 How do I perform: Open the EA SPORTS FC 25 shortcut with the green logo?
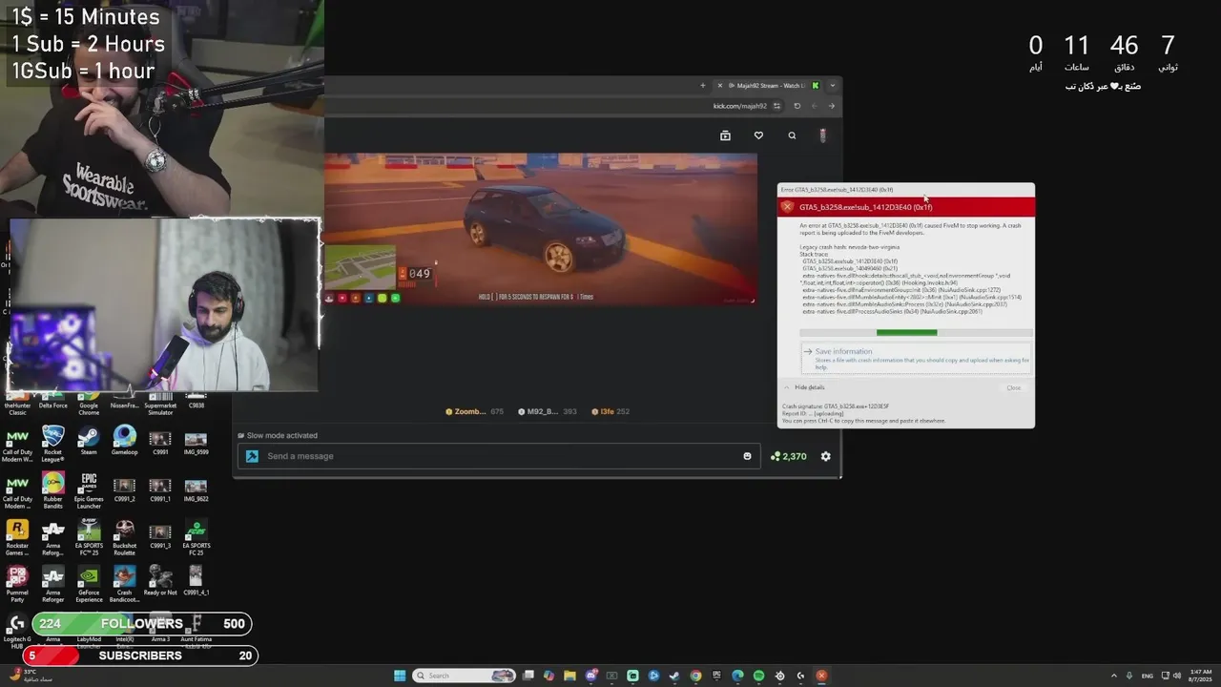tap(196, 537)
